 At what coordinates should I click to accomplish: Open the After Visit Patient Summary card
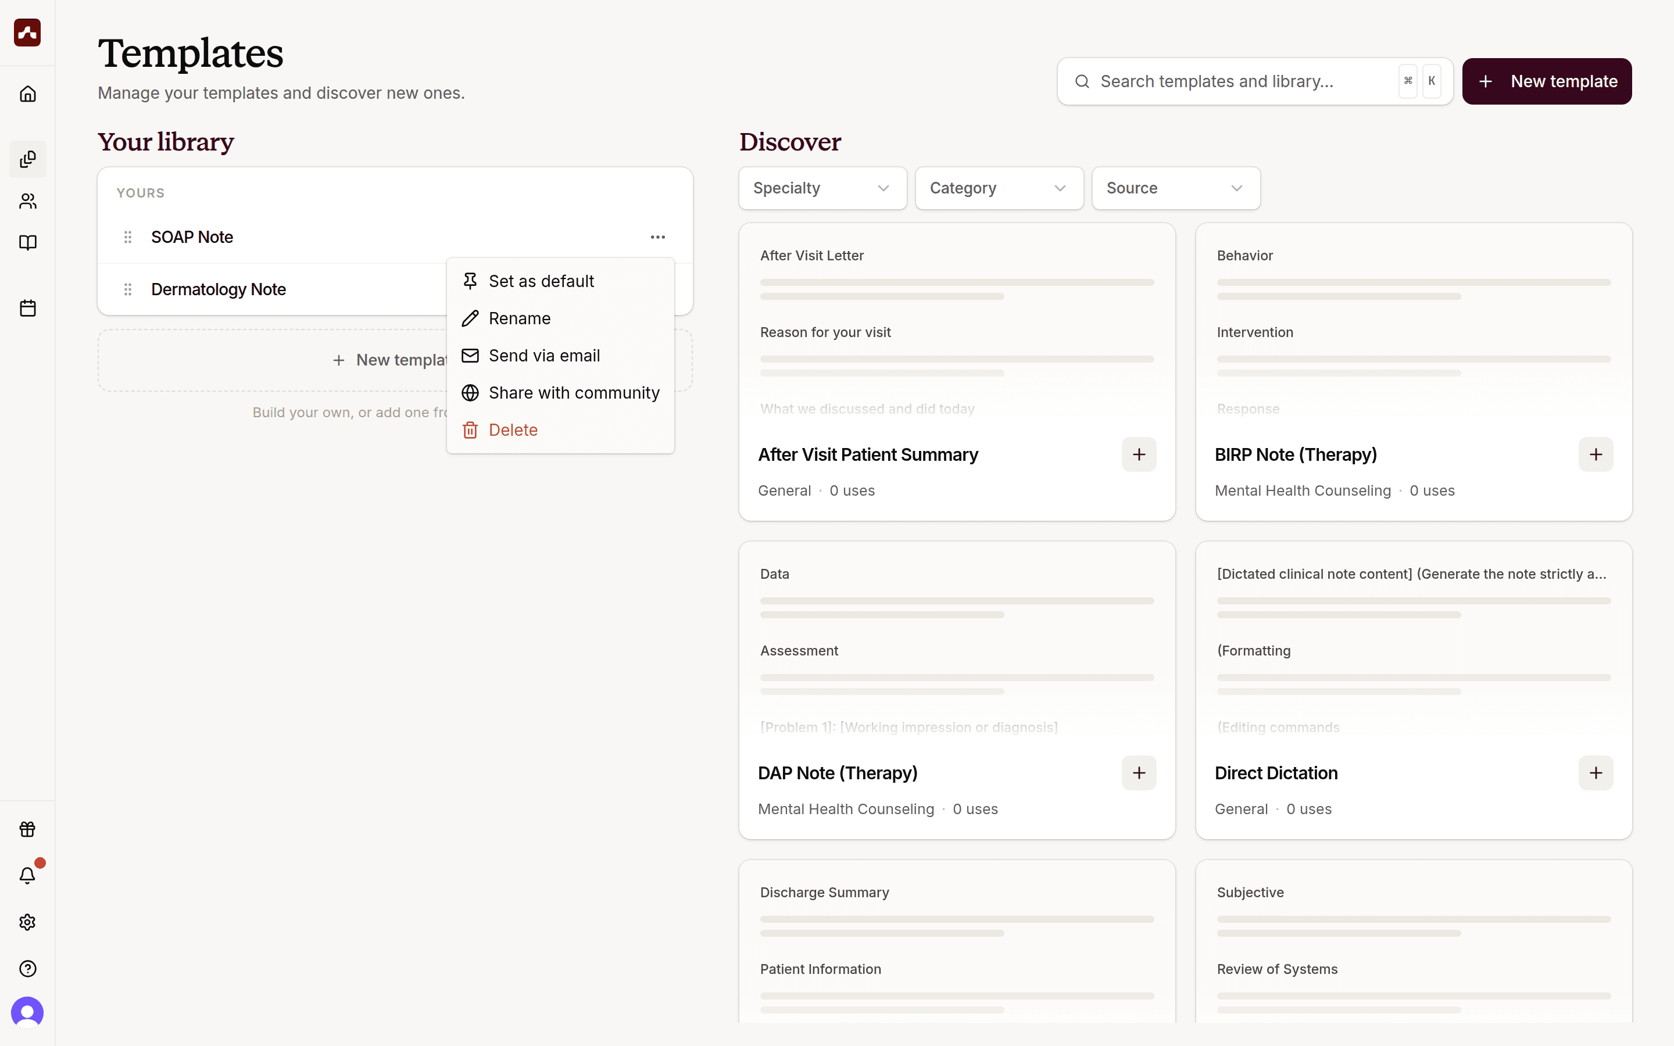pyautogui.click(x=957, y=371)
